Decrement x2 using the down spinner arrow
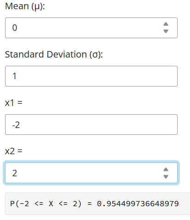 (x=166, y=177)
